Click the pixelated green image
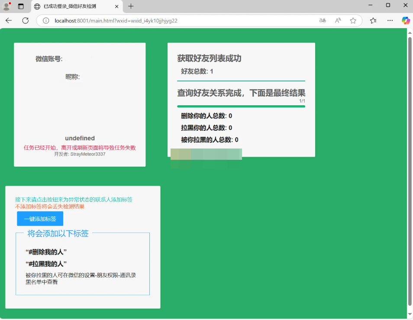Viewport: 413px width, 320px height. tap(206, 154)
